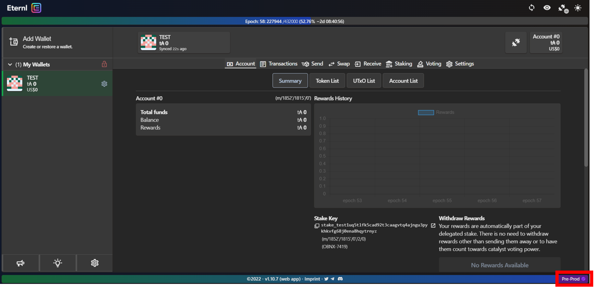596x289 pixels.
Task: Click the epoch progress bar
Action: 294,21
